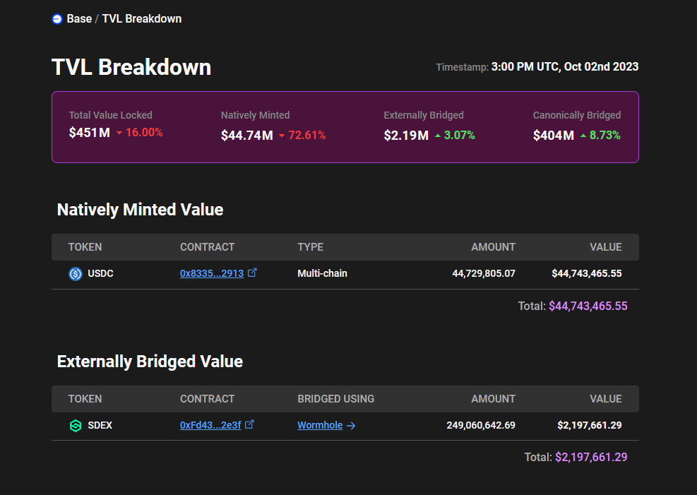This screenshot has height=495, width=697.
Task: Click the USDC token icon
Action: 76,274
